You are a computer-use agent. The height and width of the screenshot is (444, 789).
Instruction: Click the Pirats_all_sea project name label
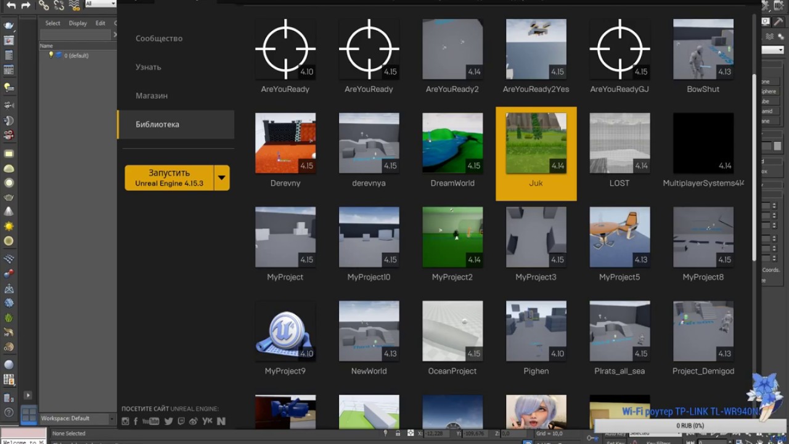click(x=619, y=371)
